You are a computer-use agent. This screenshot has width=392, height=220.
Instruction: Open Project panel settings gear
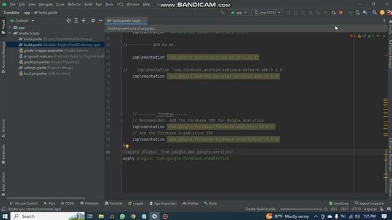coord(92,21)
